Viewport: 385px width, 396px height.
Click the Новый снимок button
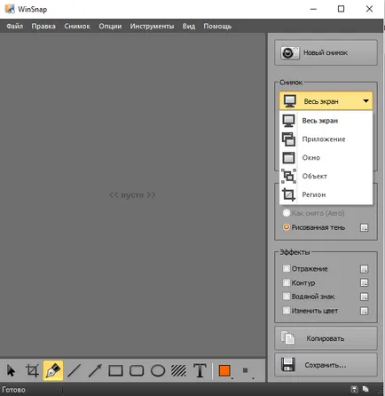(x=326, y=52)
